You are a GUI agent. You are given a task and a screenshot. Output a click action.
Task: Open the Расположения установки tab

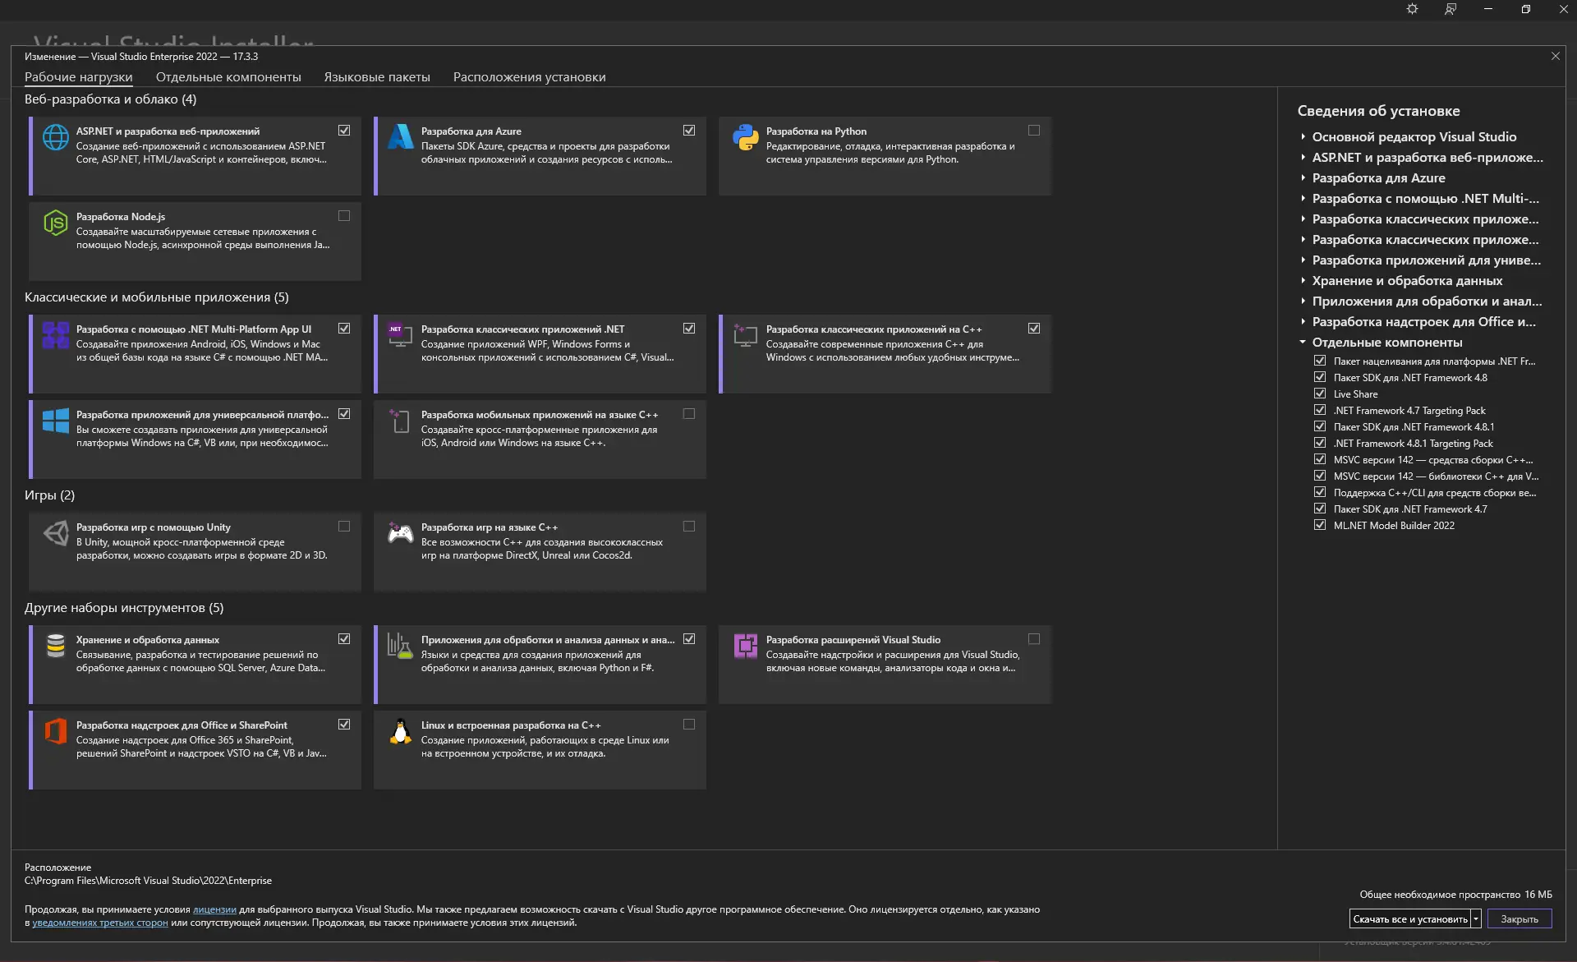coord(529,77)
